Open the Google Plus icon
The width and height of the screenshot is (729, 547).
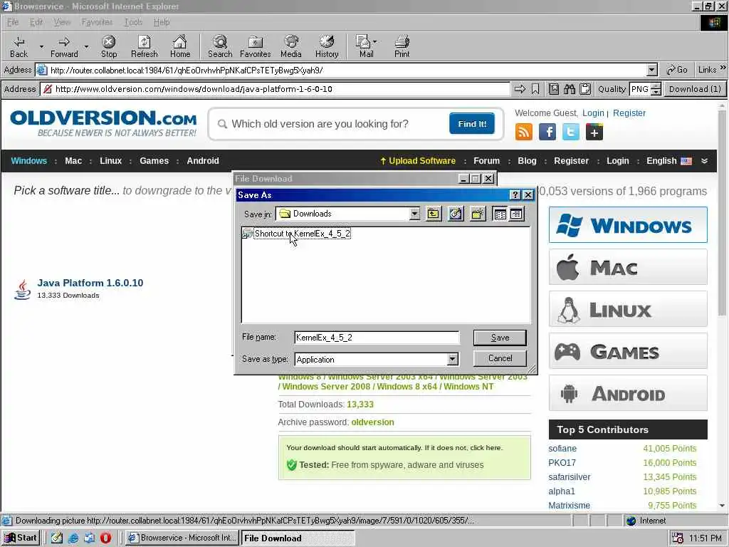[x=594, y=132]
